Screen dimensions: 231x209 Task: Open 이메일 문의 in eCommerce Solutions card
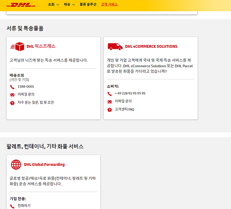[x=123, y=101]
